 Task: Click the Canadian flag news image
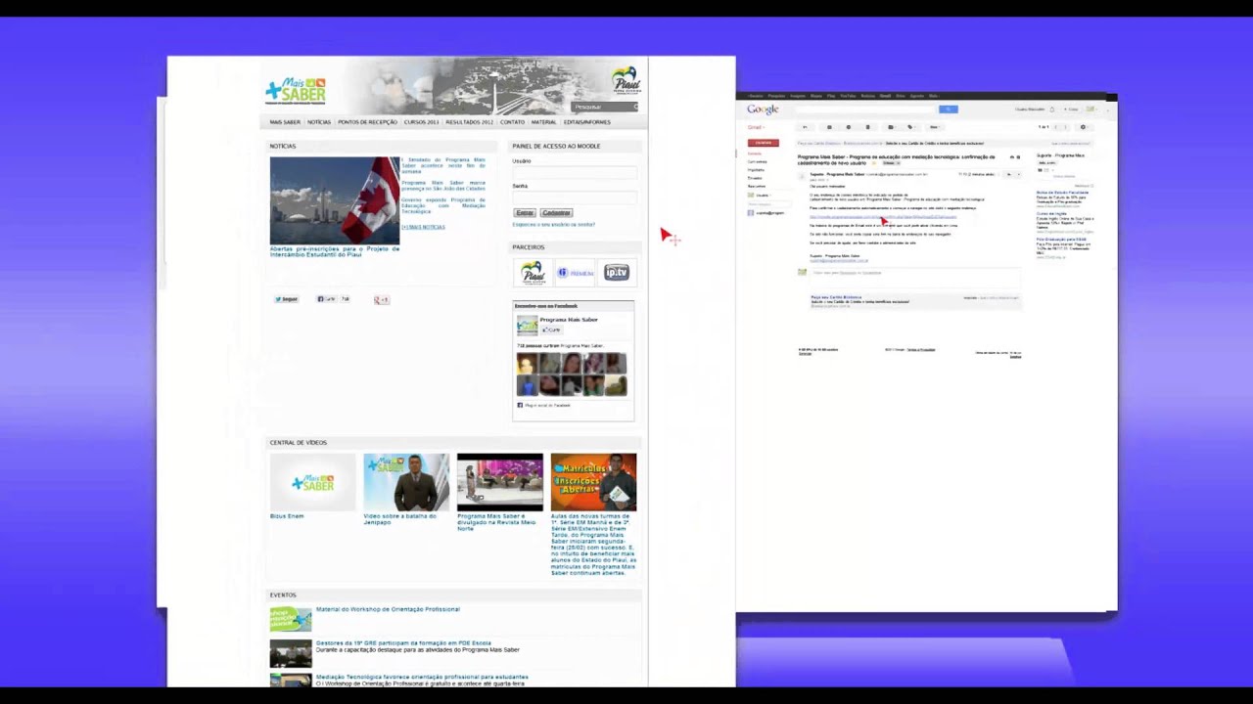[x=335, y=200]
